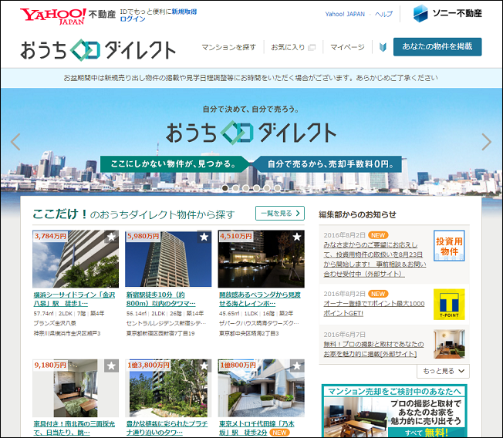The width and height of the screenshot is (503, 438).
Task: Open the 家具付き！南北西の三面採光 listing link
Action: tap(74, 428)
